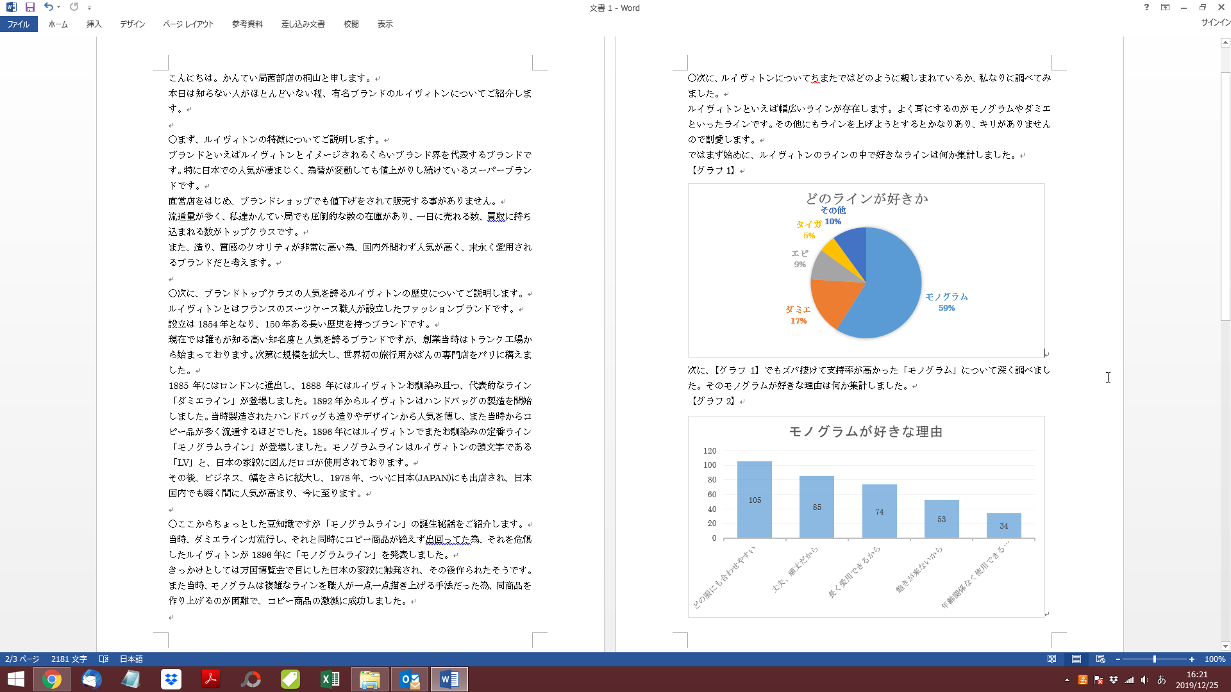Open Google Chrome from taskbar
The width and height of the screenshot is (1231, 692).
[x=52, y=679]
